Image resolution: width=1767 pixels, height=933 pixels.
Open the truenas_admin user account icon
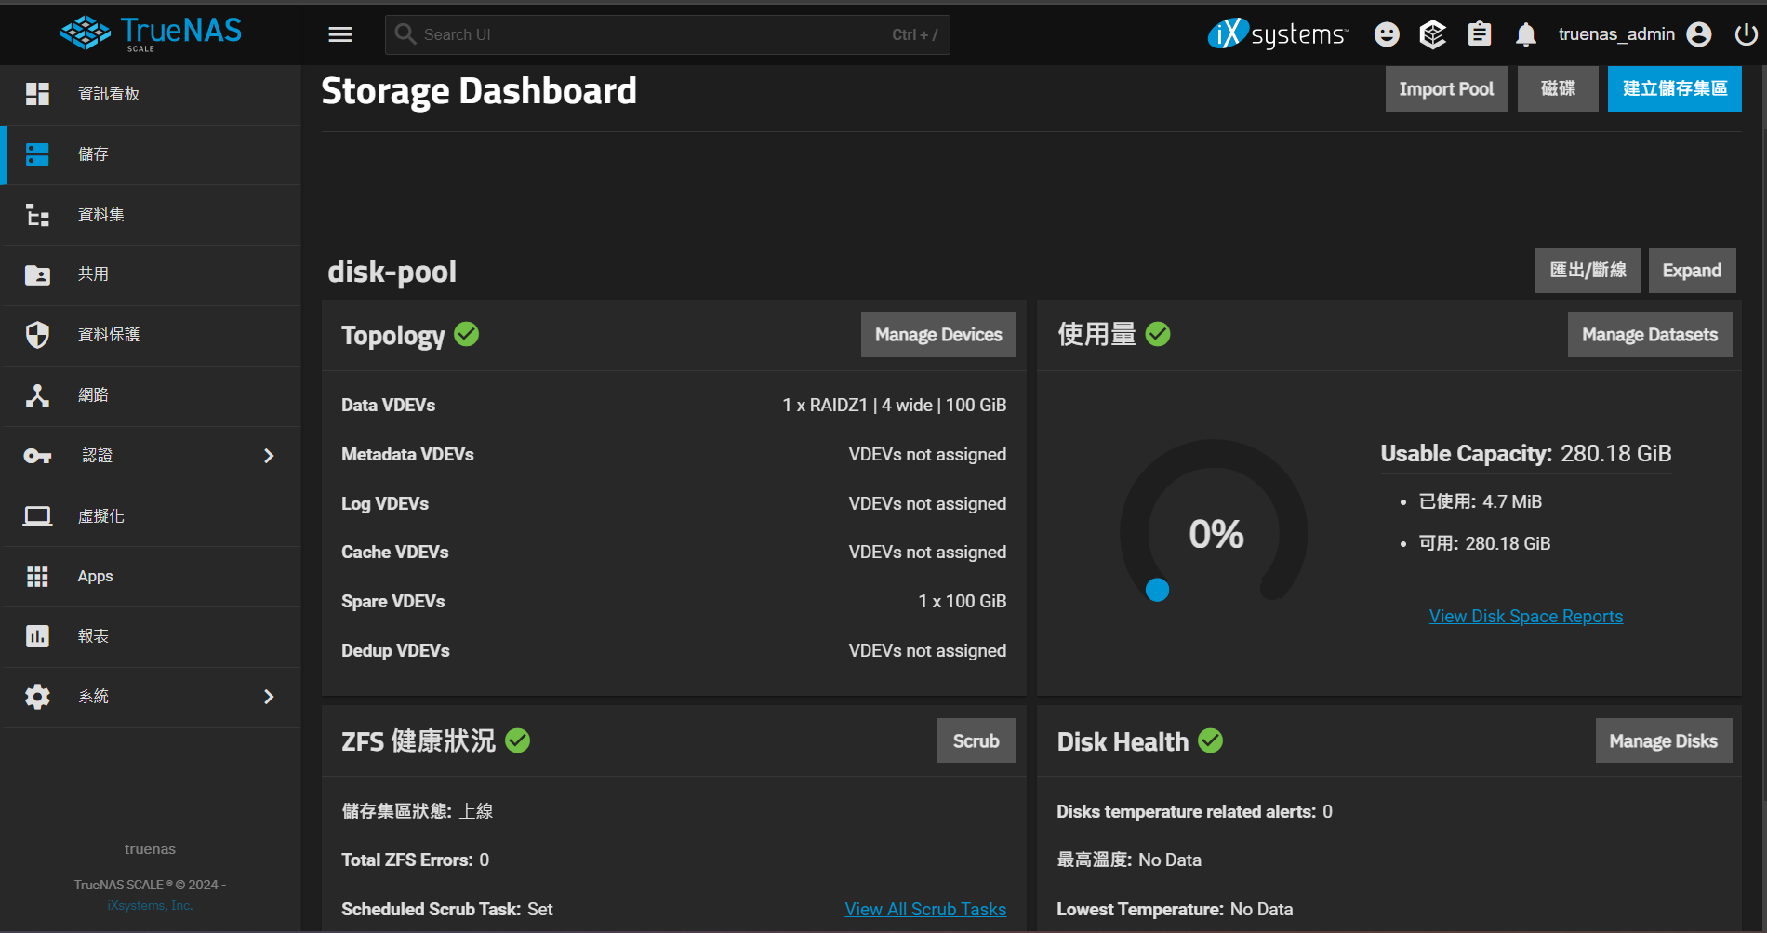pos(1699,34)
